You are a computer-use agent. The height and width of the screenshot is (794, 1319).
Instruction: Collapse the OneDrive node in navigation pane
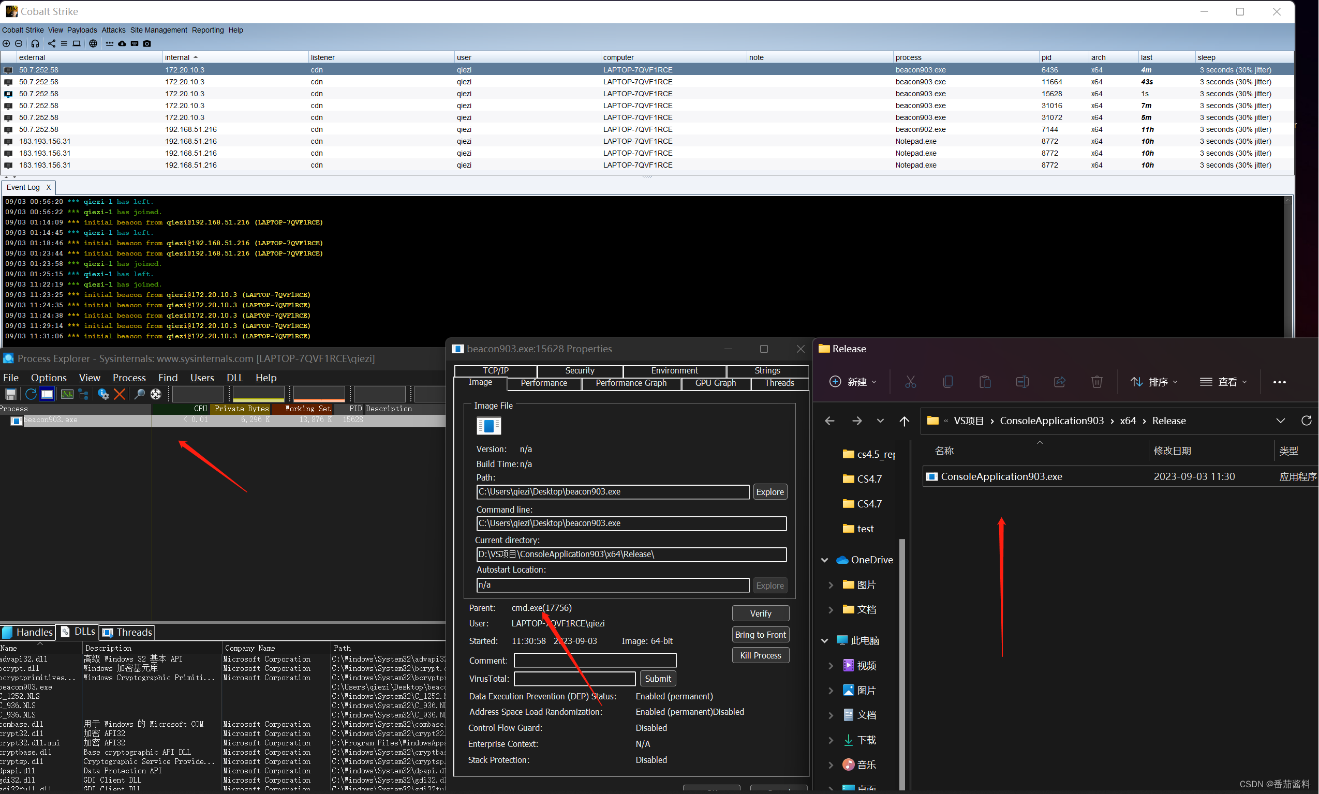[x=825, y=560]
